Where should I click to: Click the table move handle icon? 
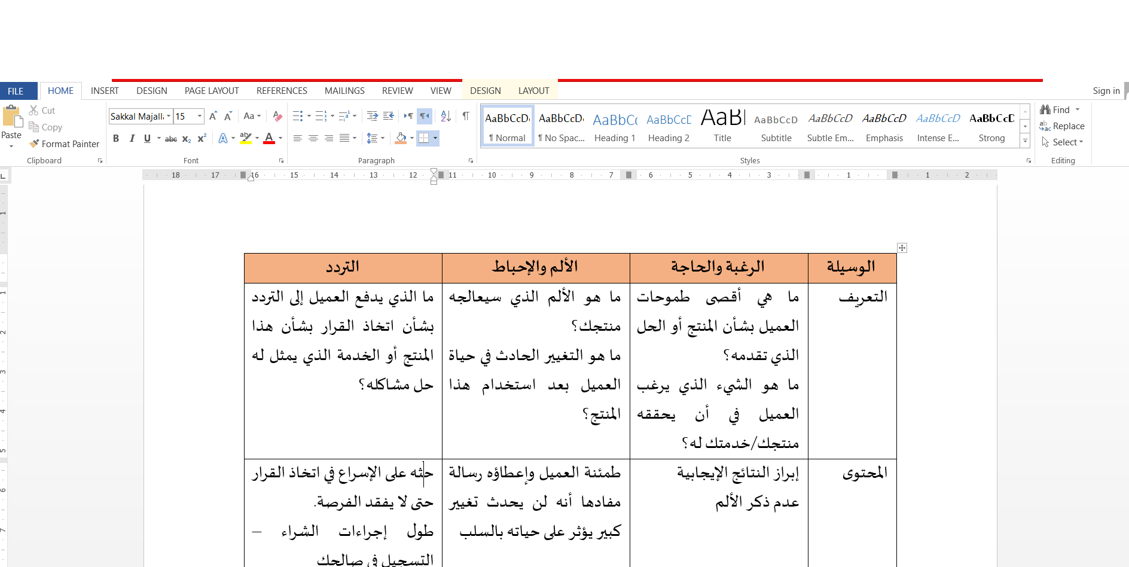click(x=902, y=248)
